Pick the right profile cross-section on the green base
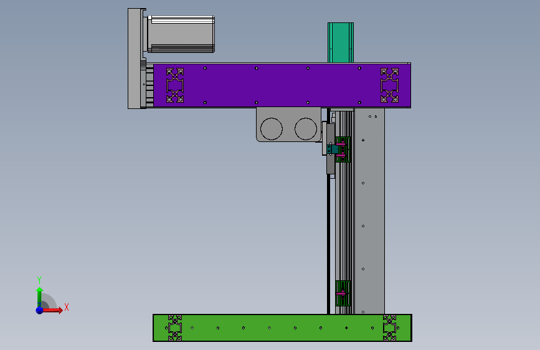The image size is (540, 350). click(x=389, y=328)
